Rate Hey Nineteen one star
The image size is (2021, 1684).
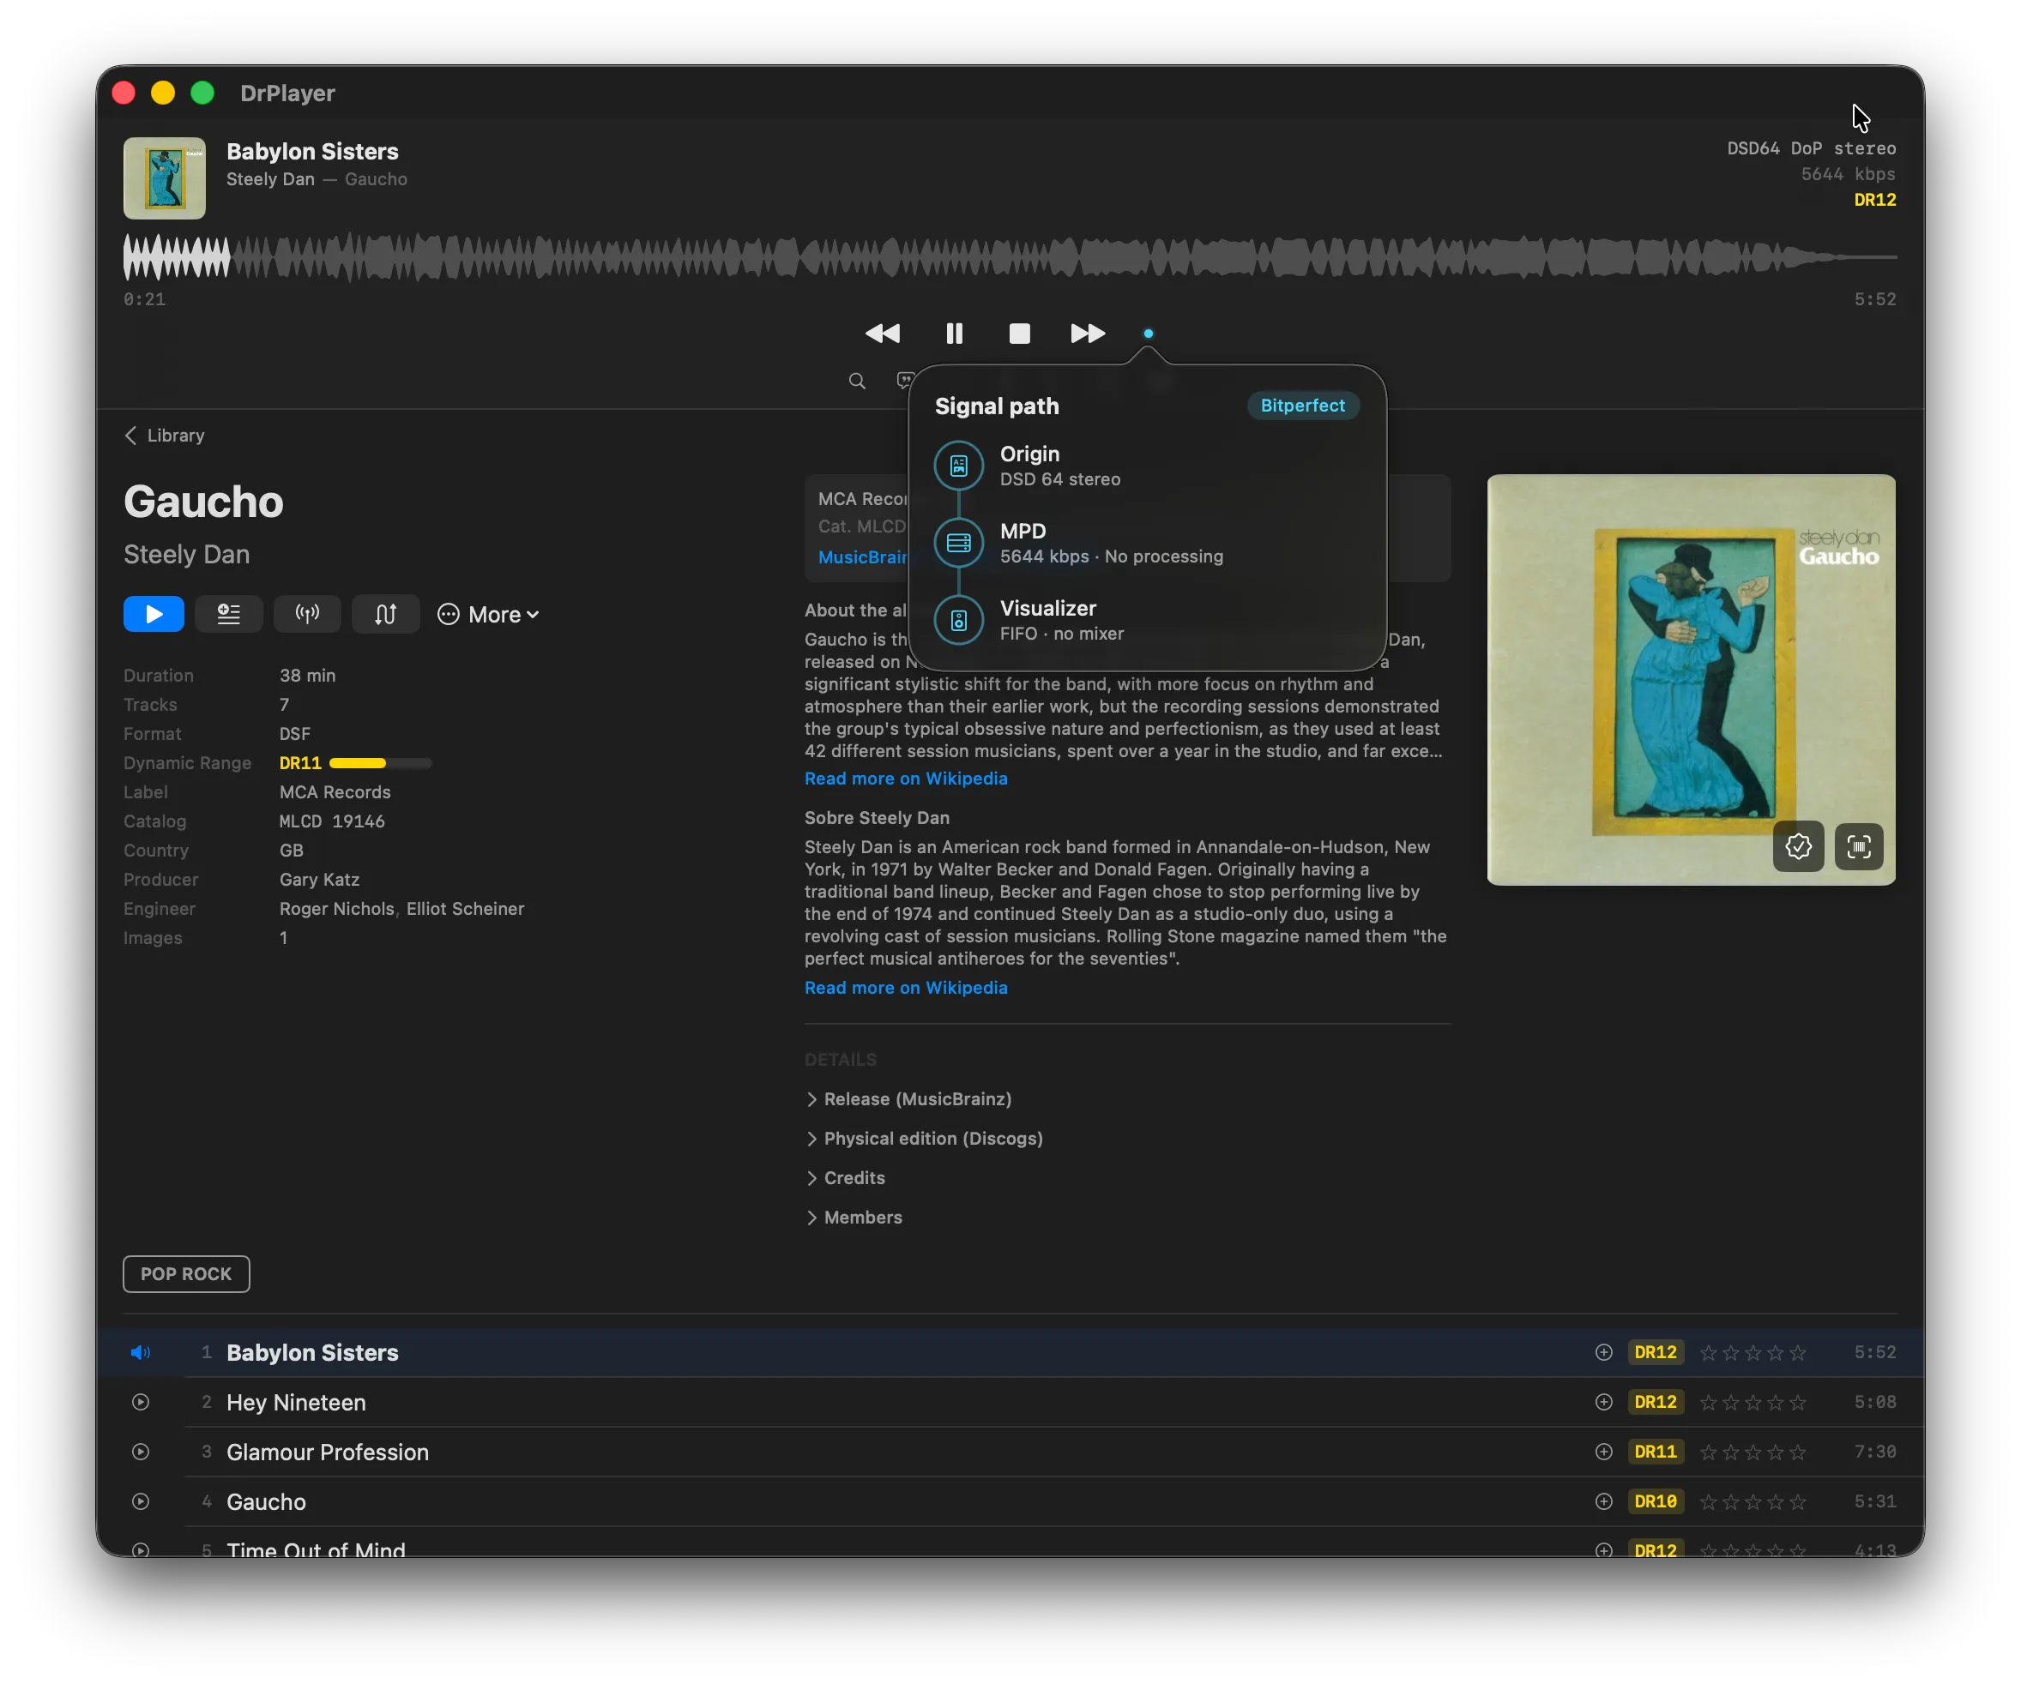pos(1710,1403)
